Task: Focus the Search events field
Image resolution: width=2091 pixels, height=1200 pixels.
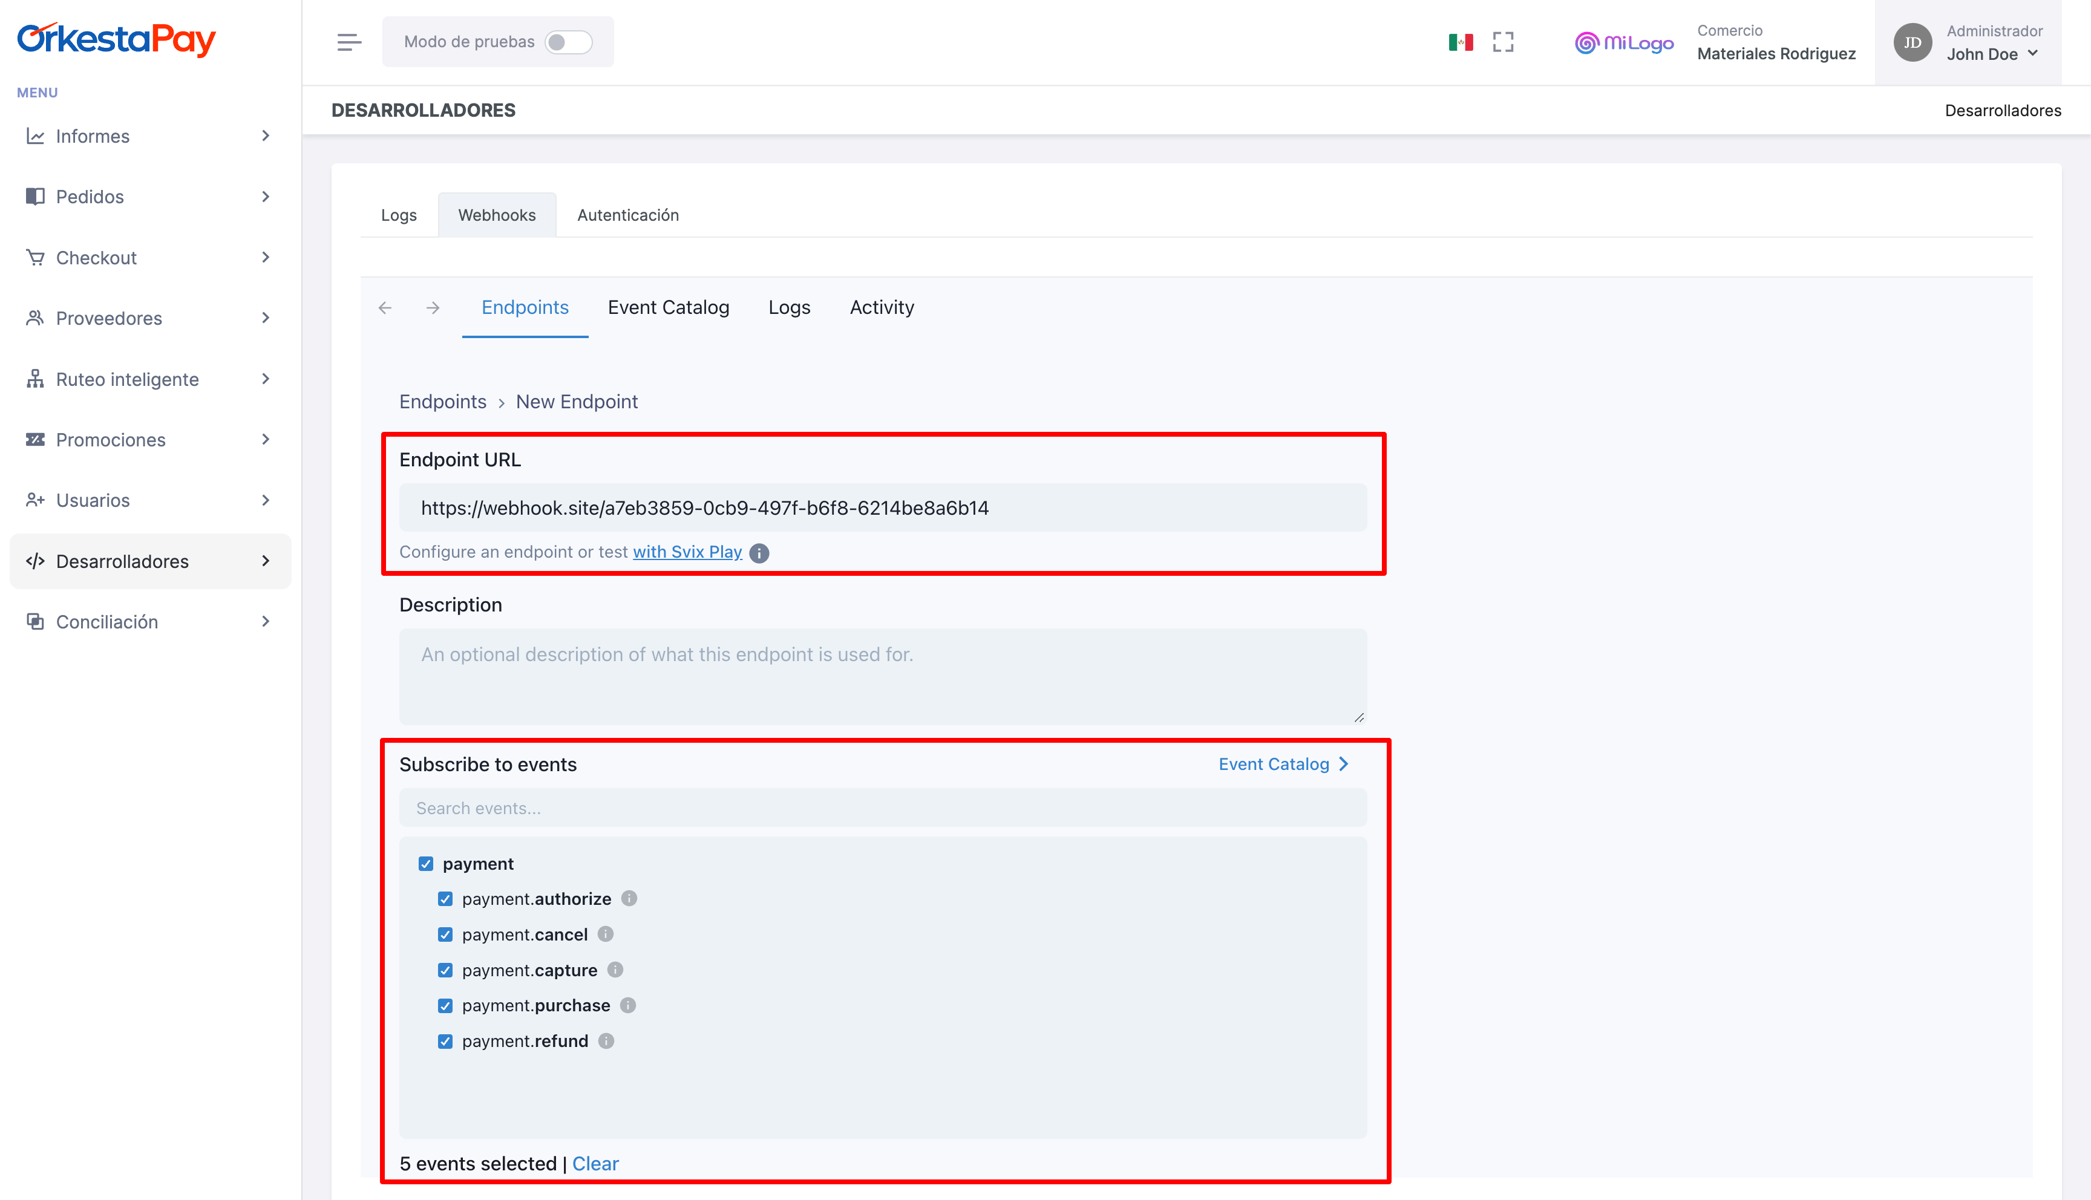Action: click(883, 807)
